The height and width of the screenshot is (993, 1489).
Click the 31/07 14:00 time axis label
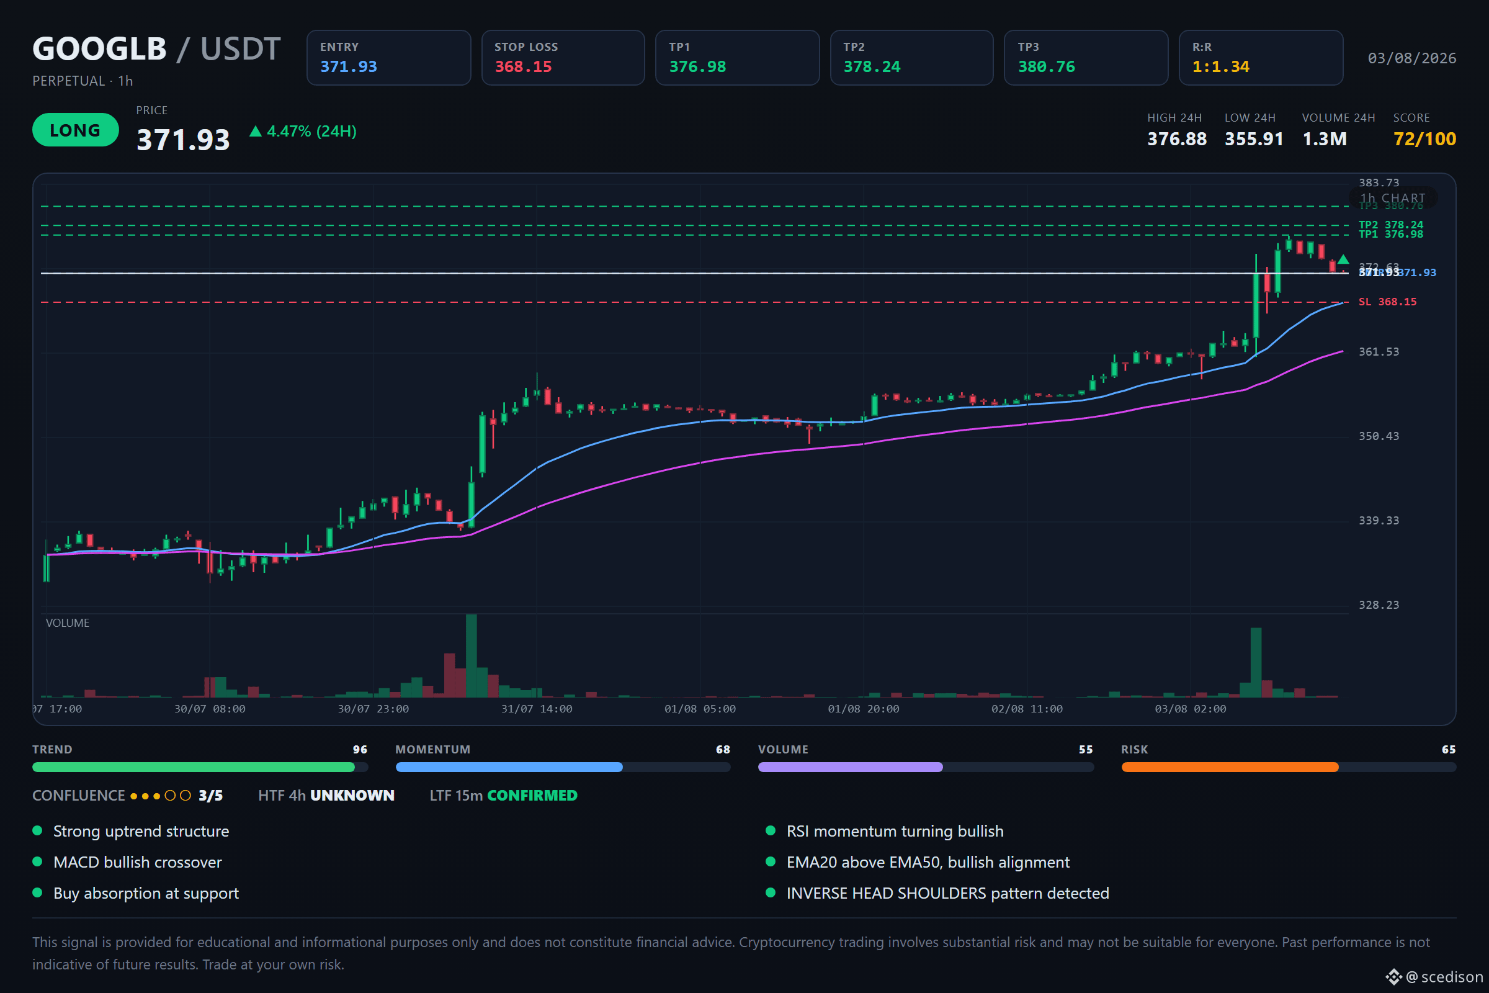pyautogui.click(x=537, y=709)
